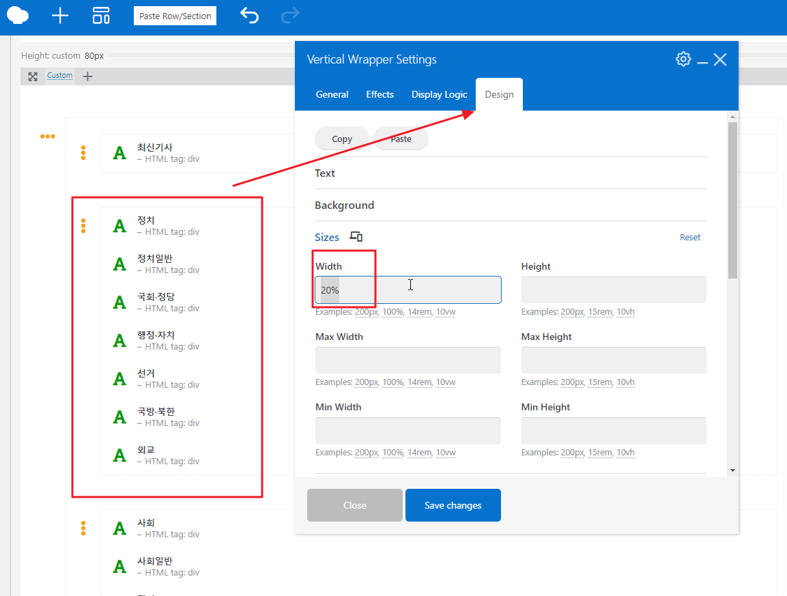
Task: Click Paste Row/Section button
Action: point(175,16)
